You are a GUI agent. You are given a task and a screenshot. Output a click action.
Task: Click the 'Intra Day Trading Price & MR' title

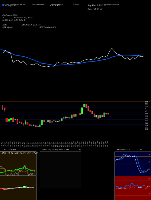56,150
